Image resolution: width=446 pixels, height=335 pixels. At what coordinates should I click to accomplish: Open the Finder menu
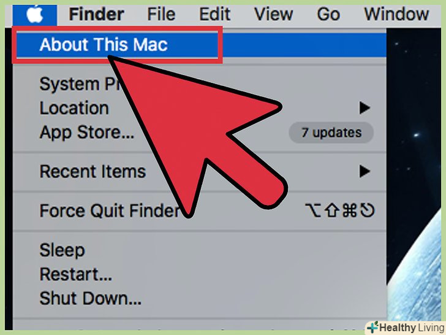click(x=96, y=14)
